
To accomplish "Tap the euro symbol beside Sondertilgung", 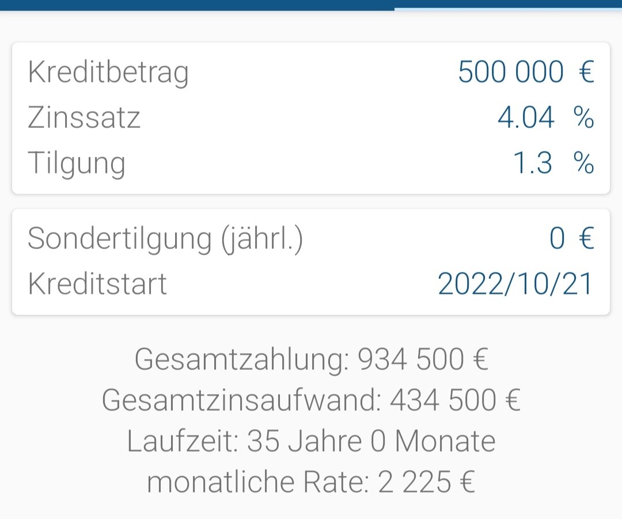I will pyautogui.click(x=586, y=238).
